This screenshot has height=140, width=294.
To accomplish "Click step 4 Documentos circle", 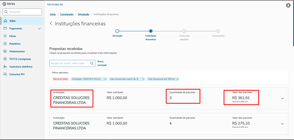I will tap(218, 31).
